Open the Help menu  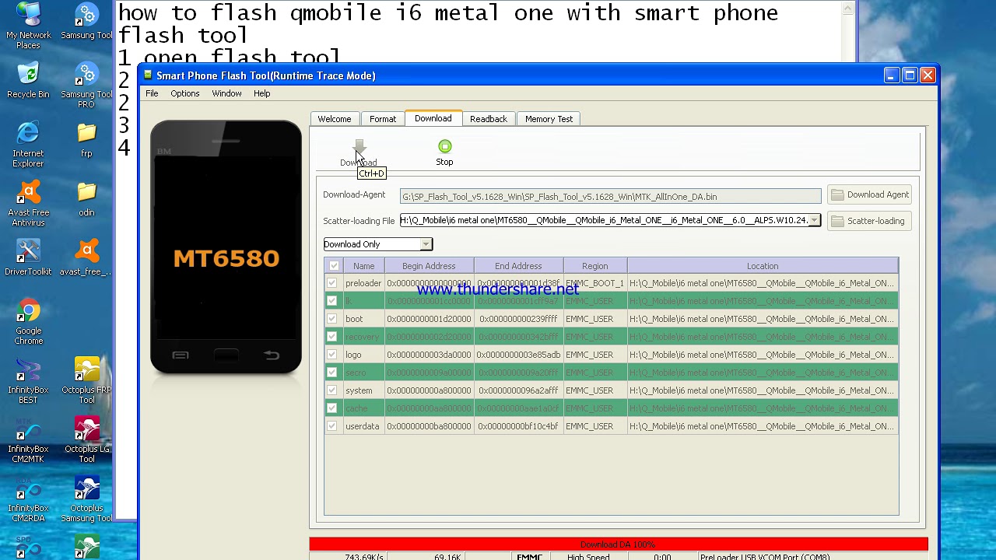pyautogui.click(x=261, y=93)
